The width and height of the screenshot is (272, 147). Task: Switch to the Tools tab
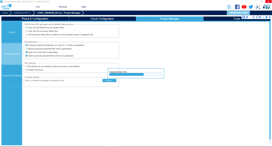click(x=237, y=19)
